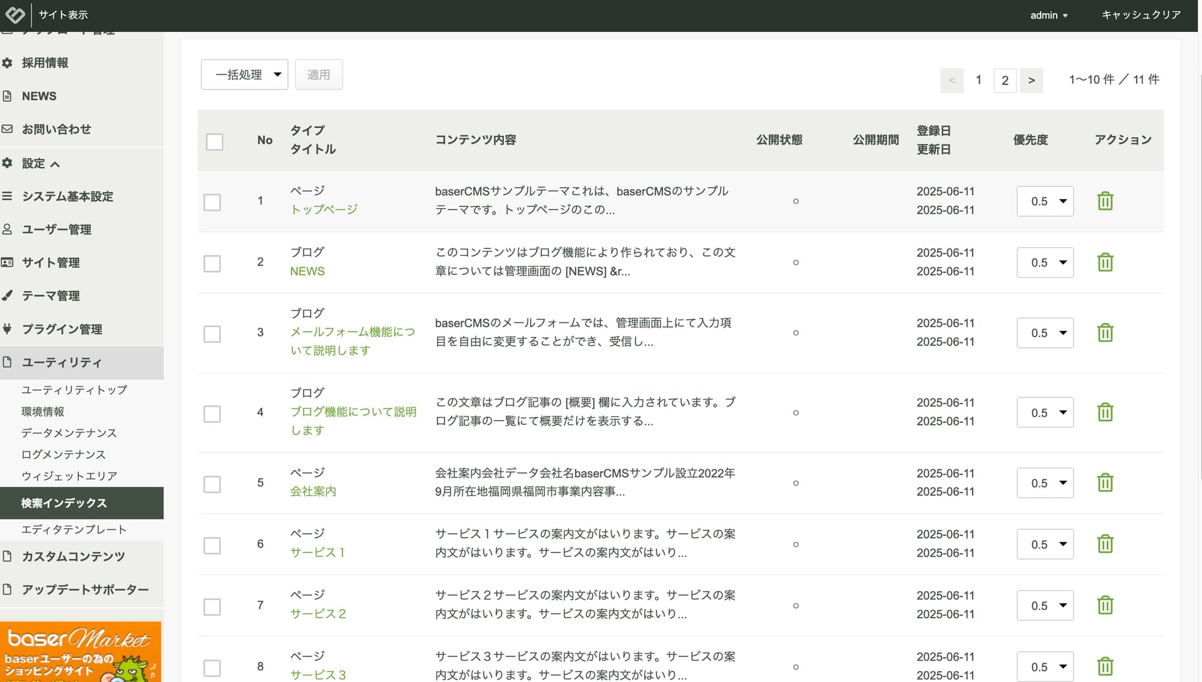Check the box for row 1 トップページ
The height and width of the screenshot is (682, 1202).
click(x=212, y=202)
